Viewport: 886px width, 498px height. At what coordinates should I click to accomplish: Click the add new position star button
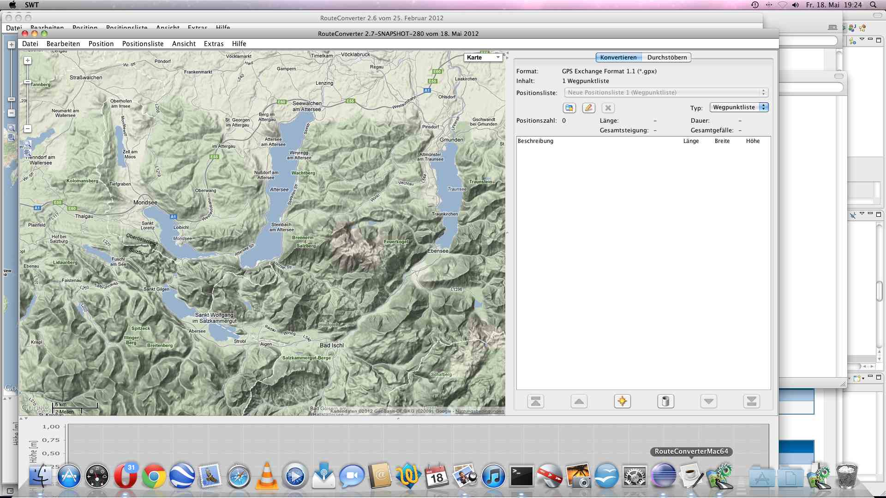coord(622,401)
